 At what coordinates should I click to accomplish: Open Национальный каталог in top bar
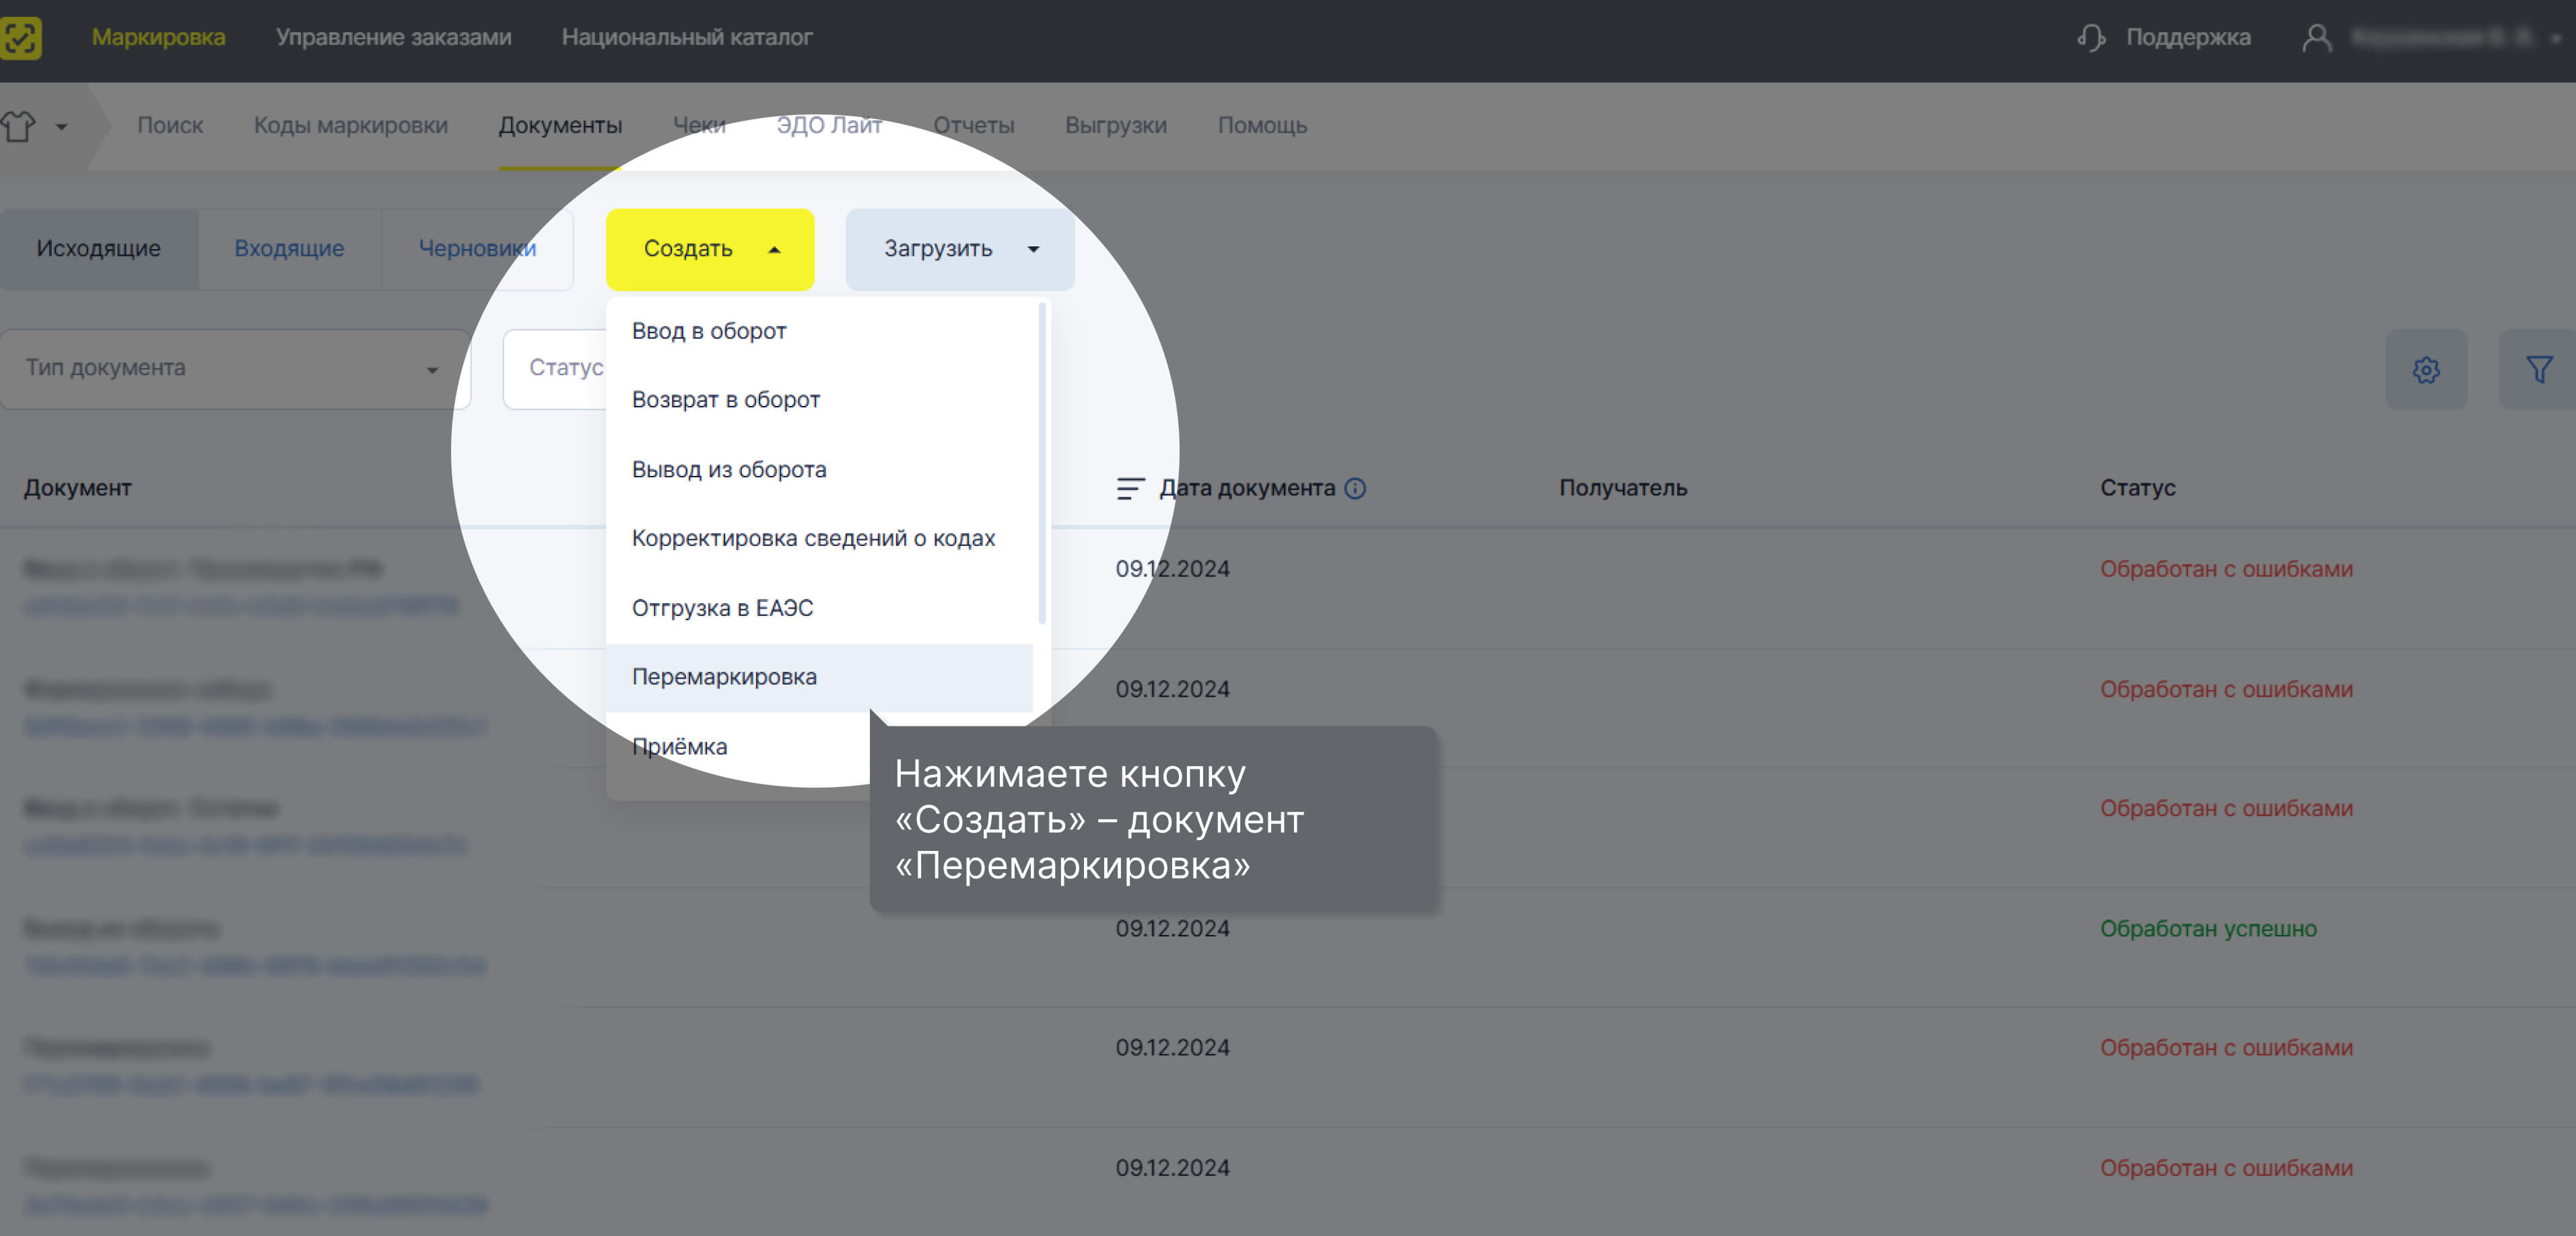pyautogui.click(x=686, y=38)
